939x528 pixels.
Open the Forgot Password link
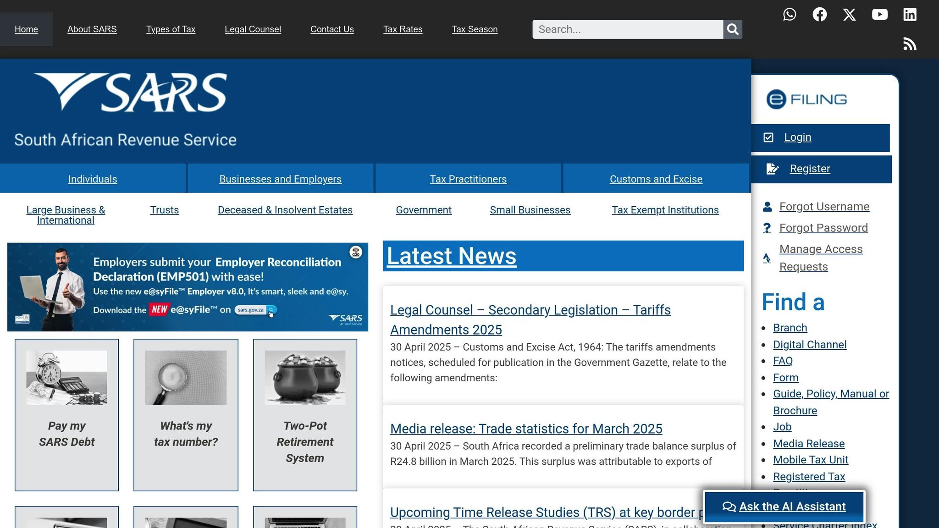coord(823,228)
